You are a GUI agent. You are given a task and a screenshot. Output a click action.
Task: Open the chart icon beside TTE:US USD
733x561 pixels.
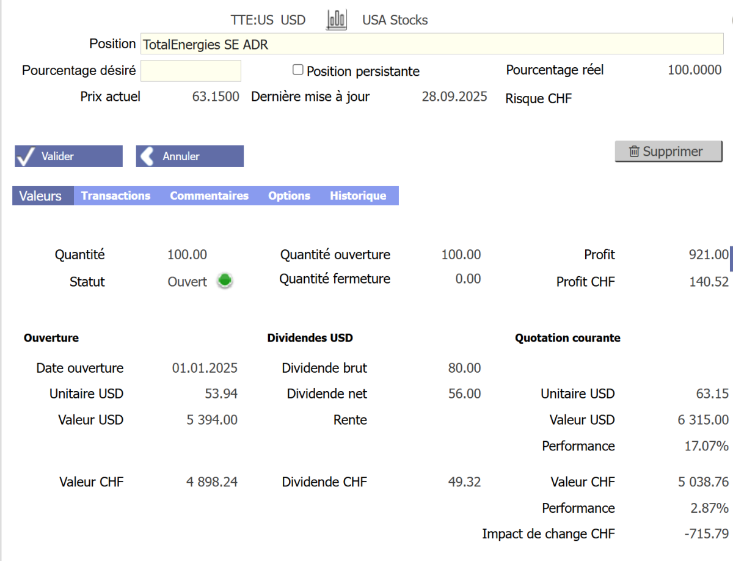point(337,20)
